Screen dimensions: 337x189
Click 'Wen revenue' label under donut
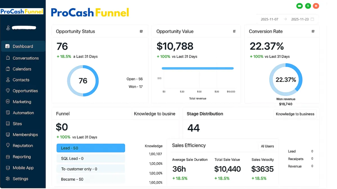286,99
